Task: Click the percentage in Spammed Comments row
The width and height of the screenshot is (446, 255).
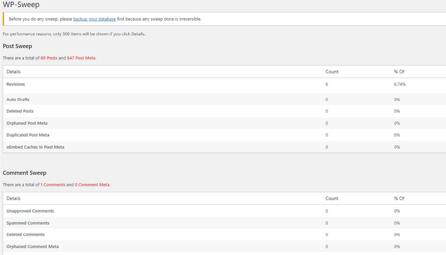Action: pos(397,223)
